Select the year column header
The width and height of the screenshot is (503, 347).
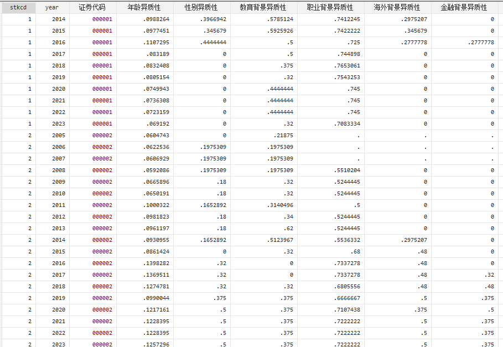52,8
